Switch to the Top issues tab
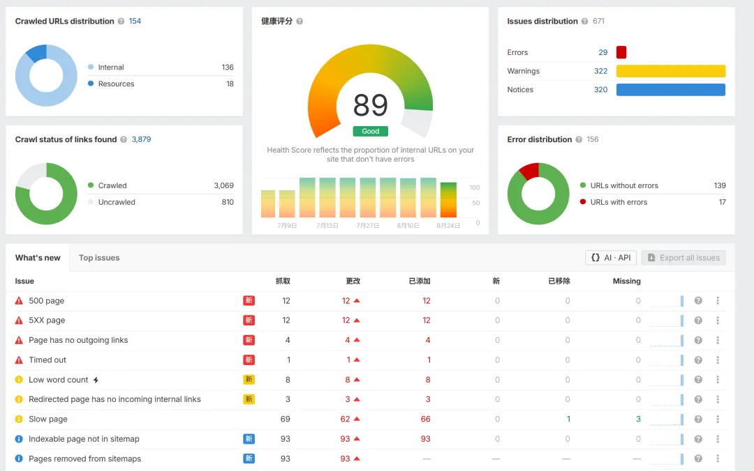754x471 pixels. point(99,258)
